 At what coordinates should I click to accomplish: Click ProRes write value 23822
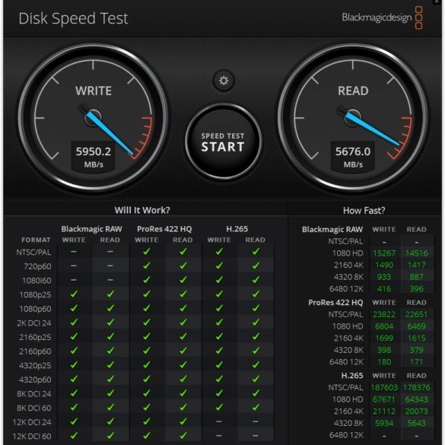pos(384,314)
